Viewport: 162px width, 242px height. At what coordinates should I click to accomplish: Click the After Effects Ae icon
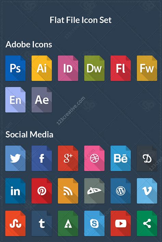point(42,100)
